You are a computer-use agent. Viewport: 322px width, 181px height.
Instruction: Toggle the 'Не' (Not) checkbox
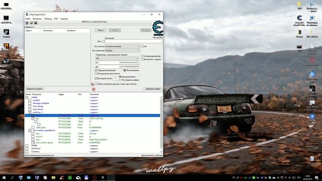[142, 46]
